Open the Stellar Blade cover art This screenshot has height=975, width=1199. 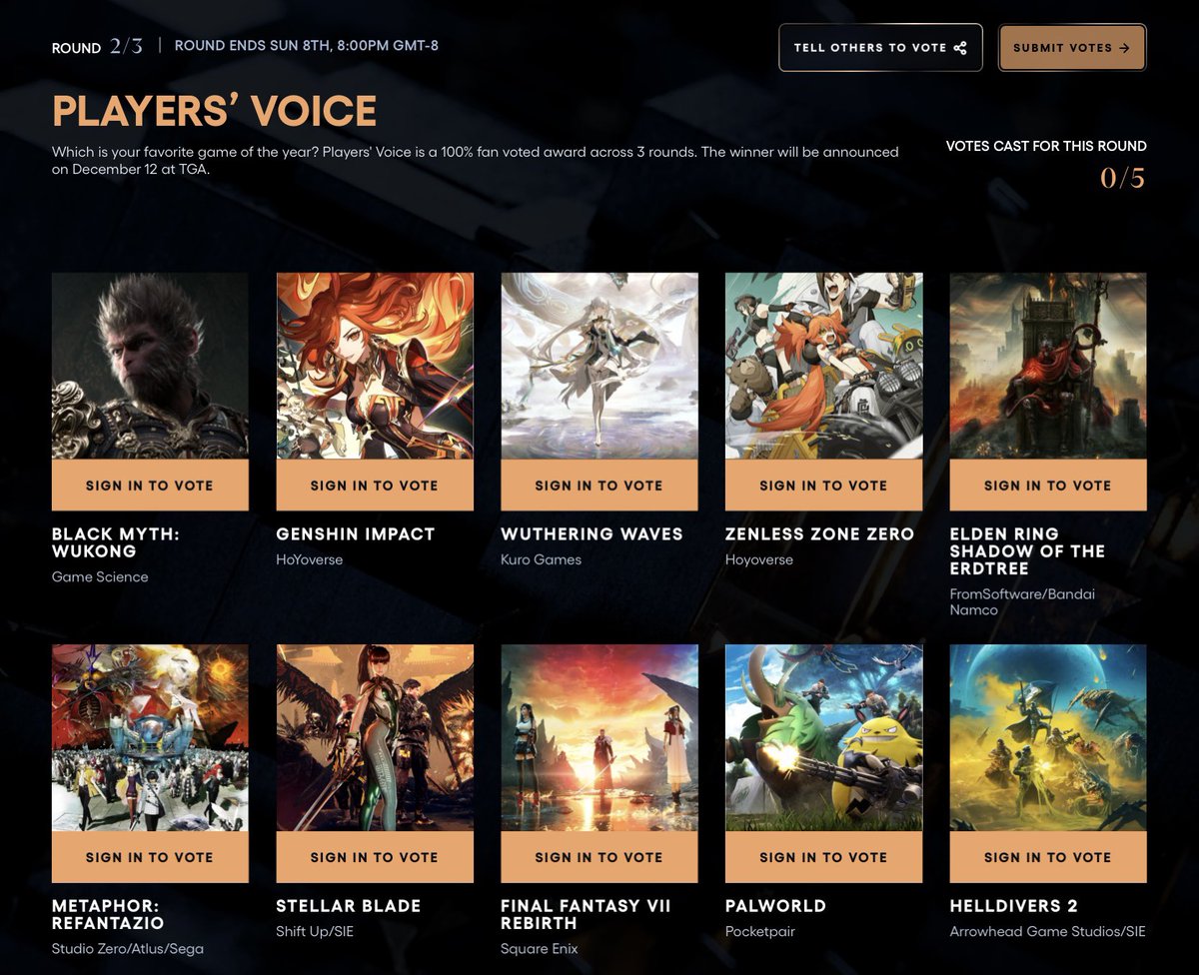tap(375, 737)
